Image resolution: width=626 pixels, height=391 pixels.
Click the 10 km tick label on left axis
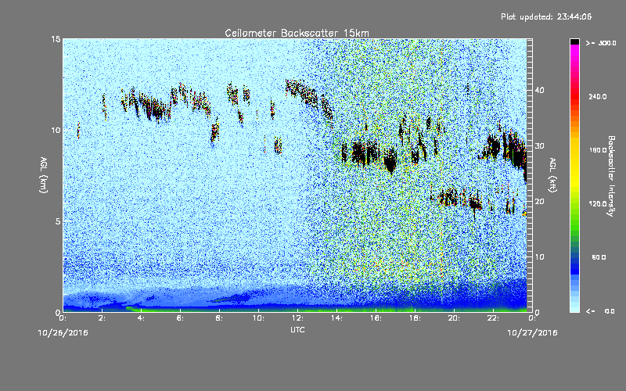click(56, 130)
